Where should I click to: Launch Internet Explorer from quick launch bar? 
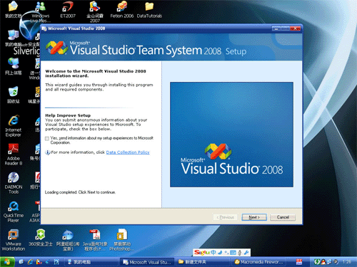coord(30,262)
